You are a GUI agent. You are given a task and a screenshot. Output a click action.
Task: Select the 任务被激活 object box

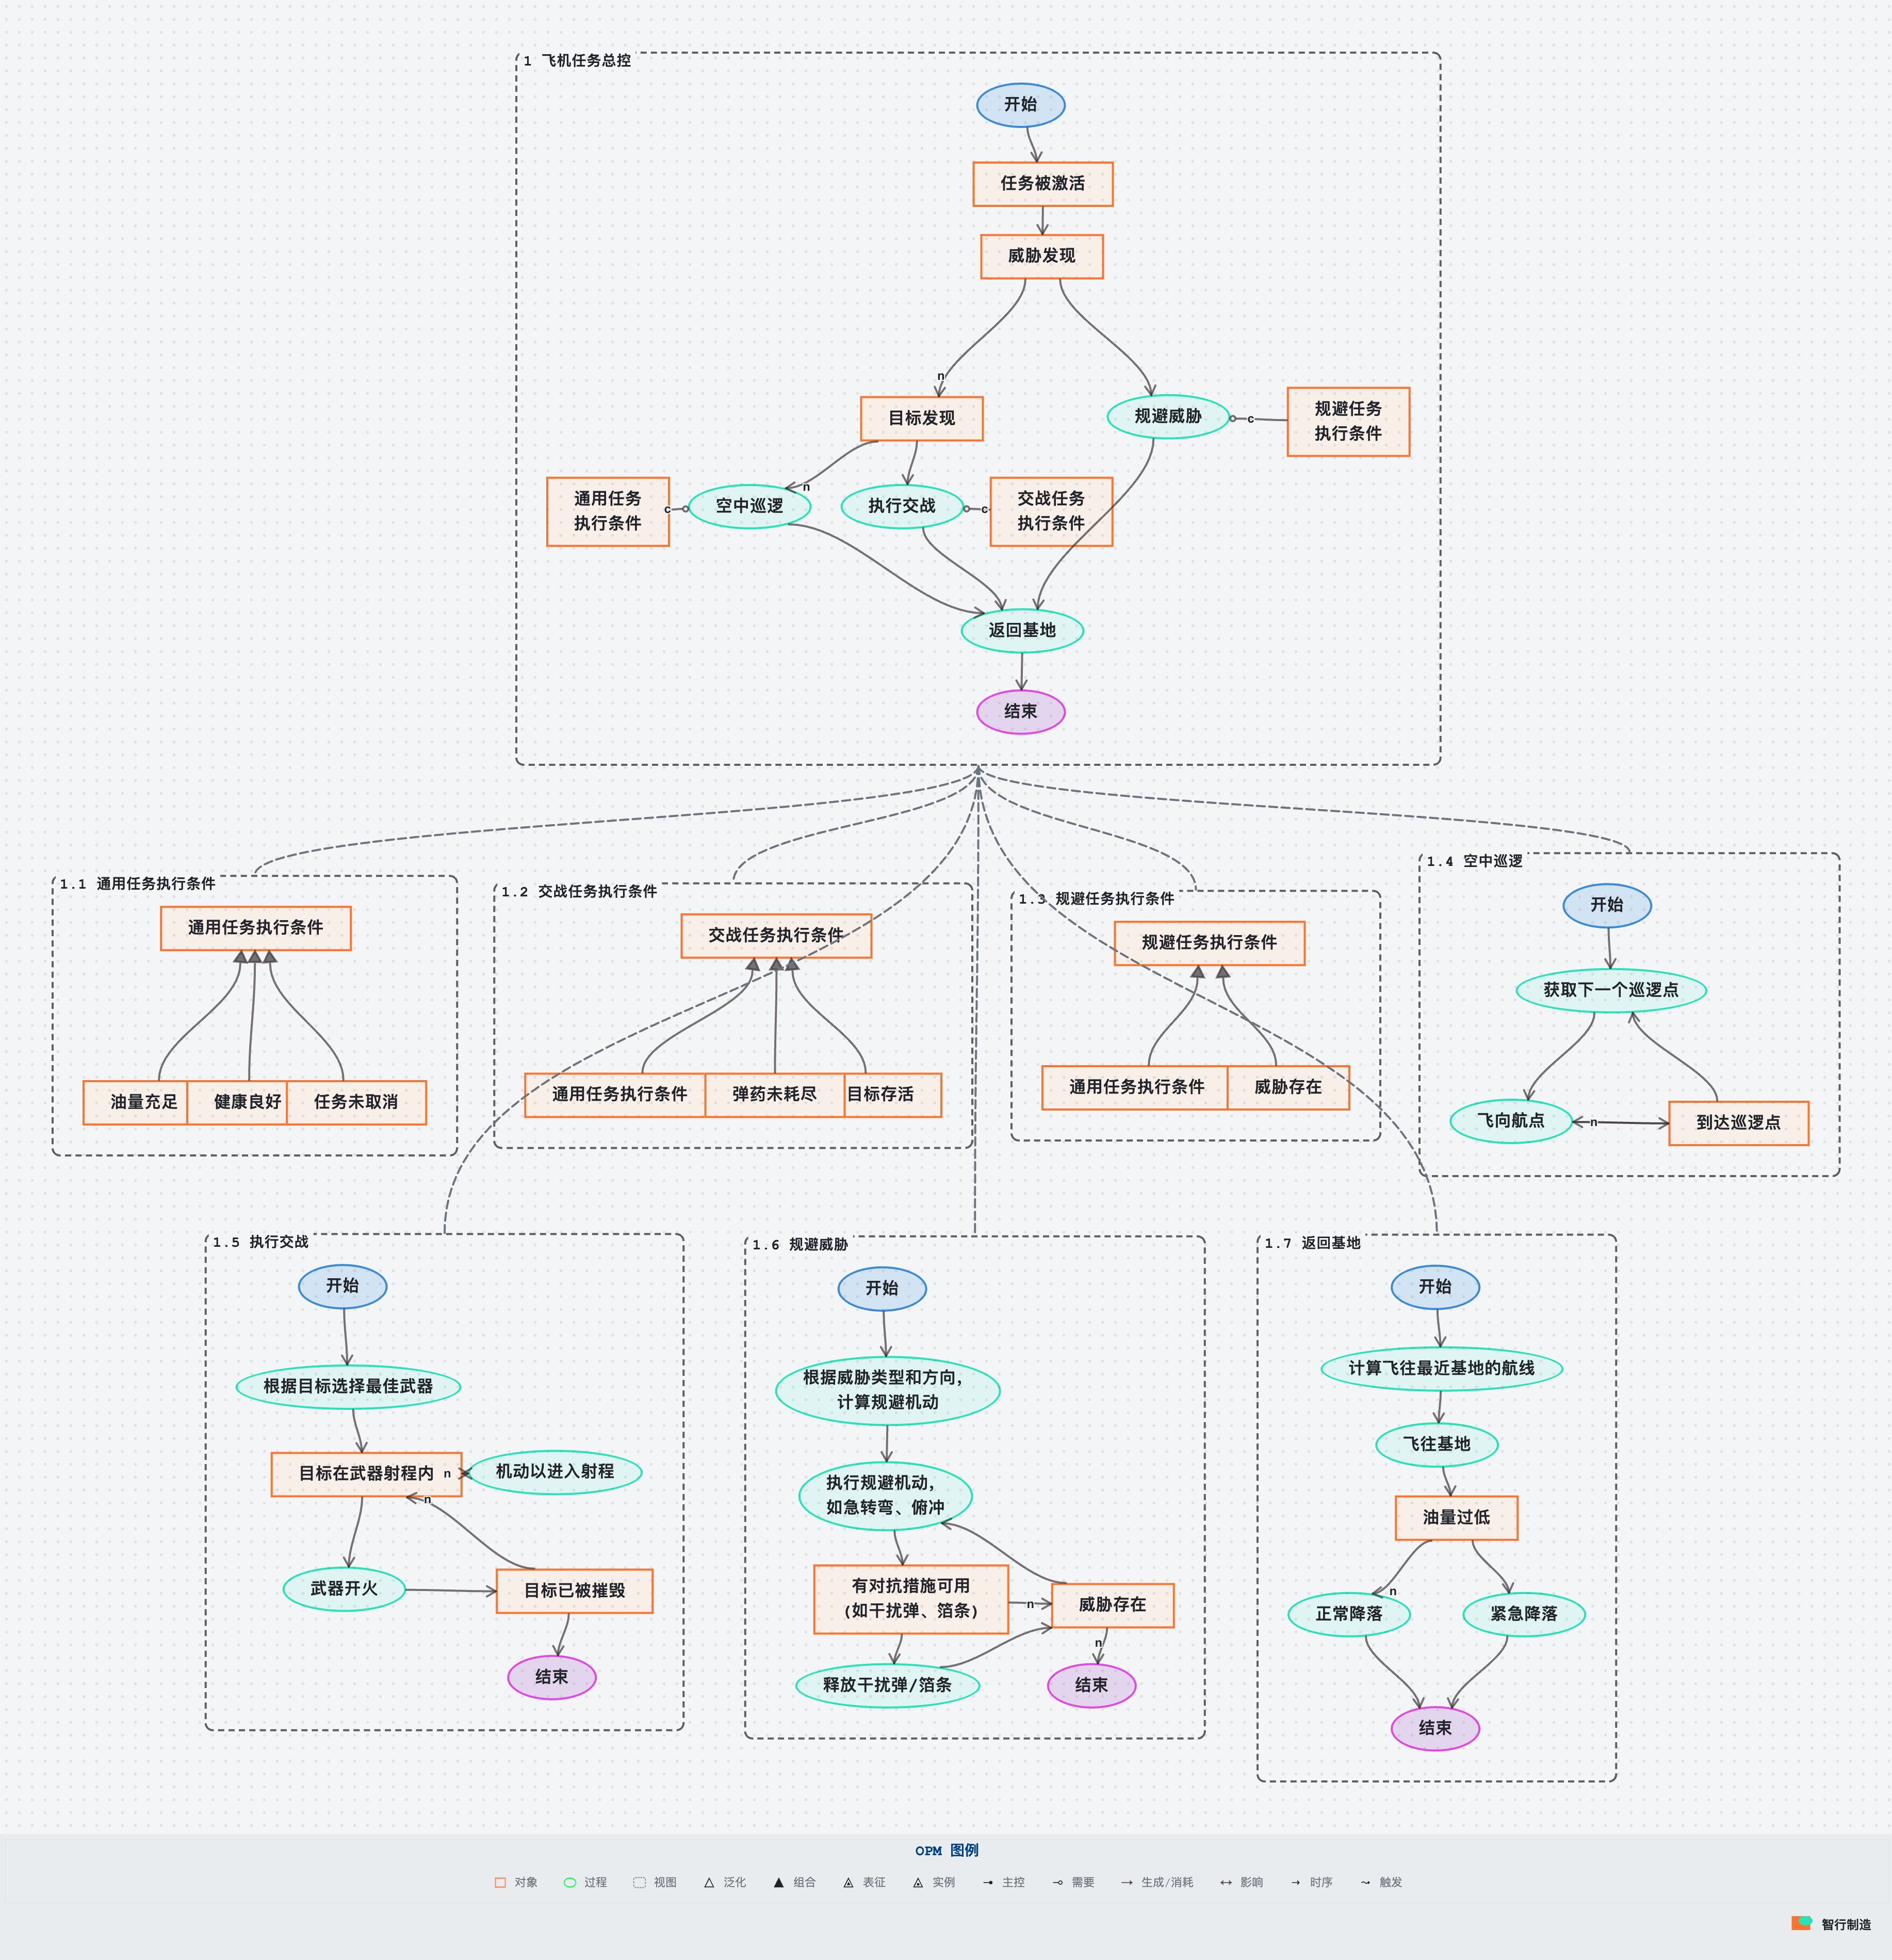pos(1042,184)
